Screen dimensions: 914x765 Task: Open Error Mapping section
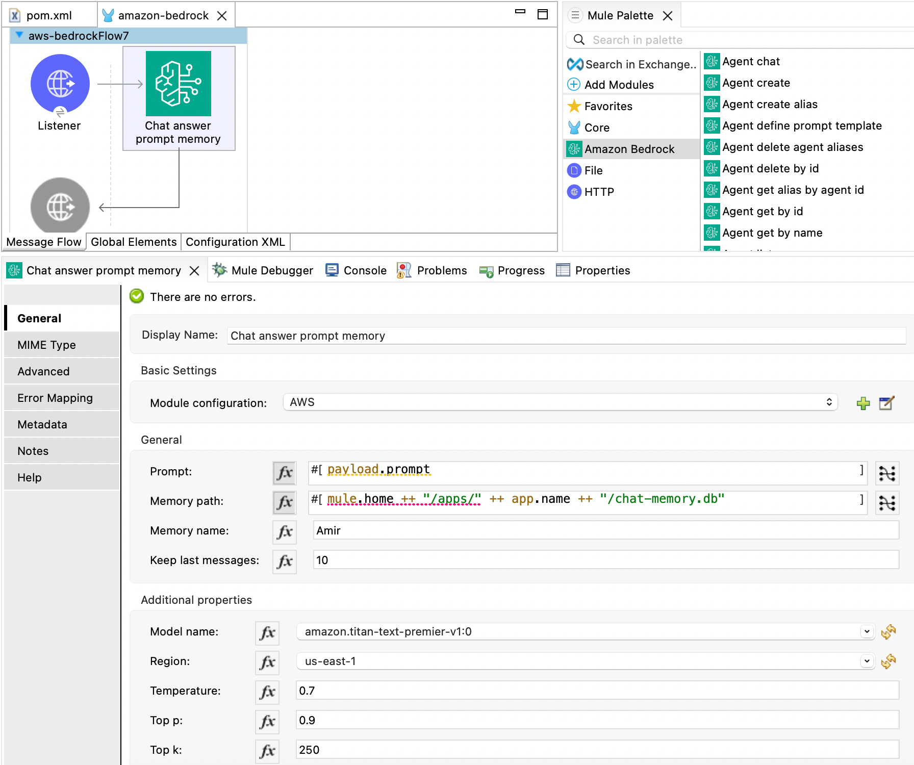pyautogui.click(x=62, y=398)
